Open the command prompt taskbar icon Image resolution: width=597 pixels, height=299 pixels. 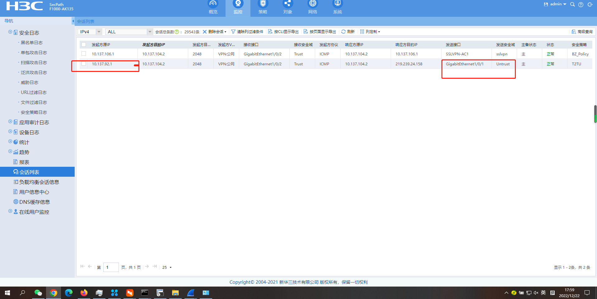[145, 293]
